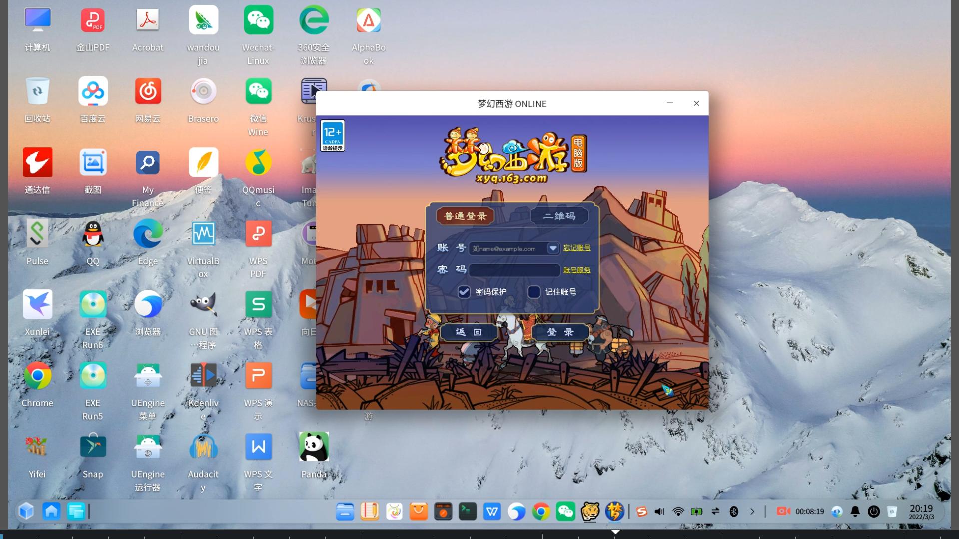Open the terminal icon in the taskbar
The width and height of the screenshot is (959, 539).
pyautogui.click(x=467, y=512)
